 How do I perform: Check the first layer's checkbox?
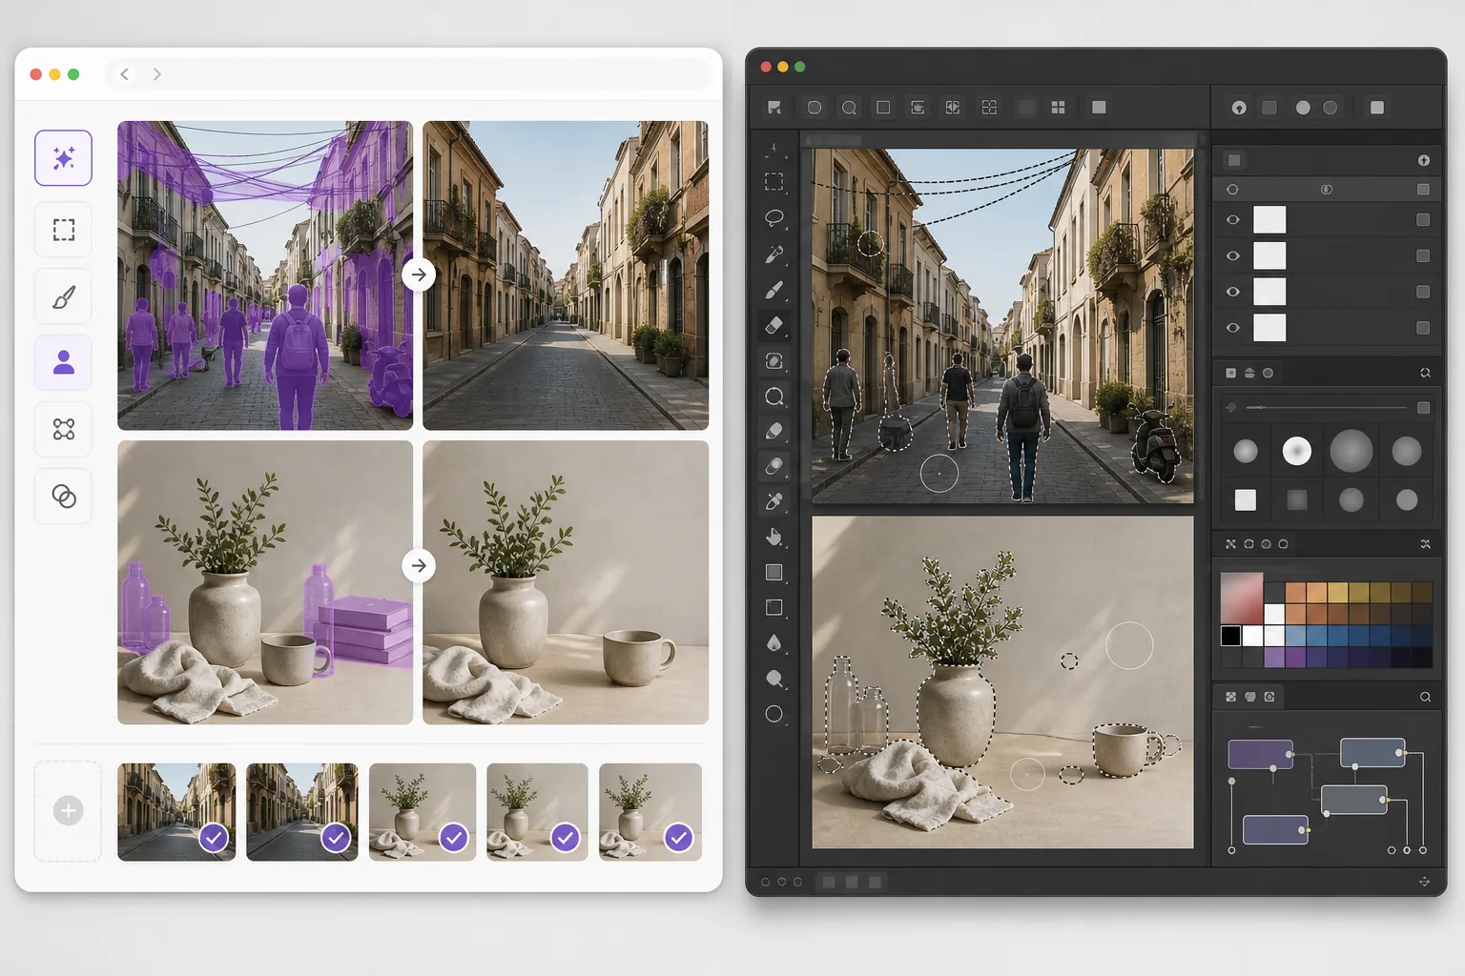point(1423,220)
